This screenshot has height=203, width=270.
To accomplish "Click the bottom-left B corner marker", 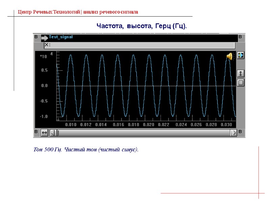I will [x=36, y=132].
